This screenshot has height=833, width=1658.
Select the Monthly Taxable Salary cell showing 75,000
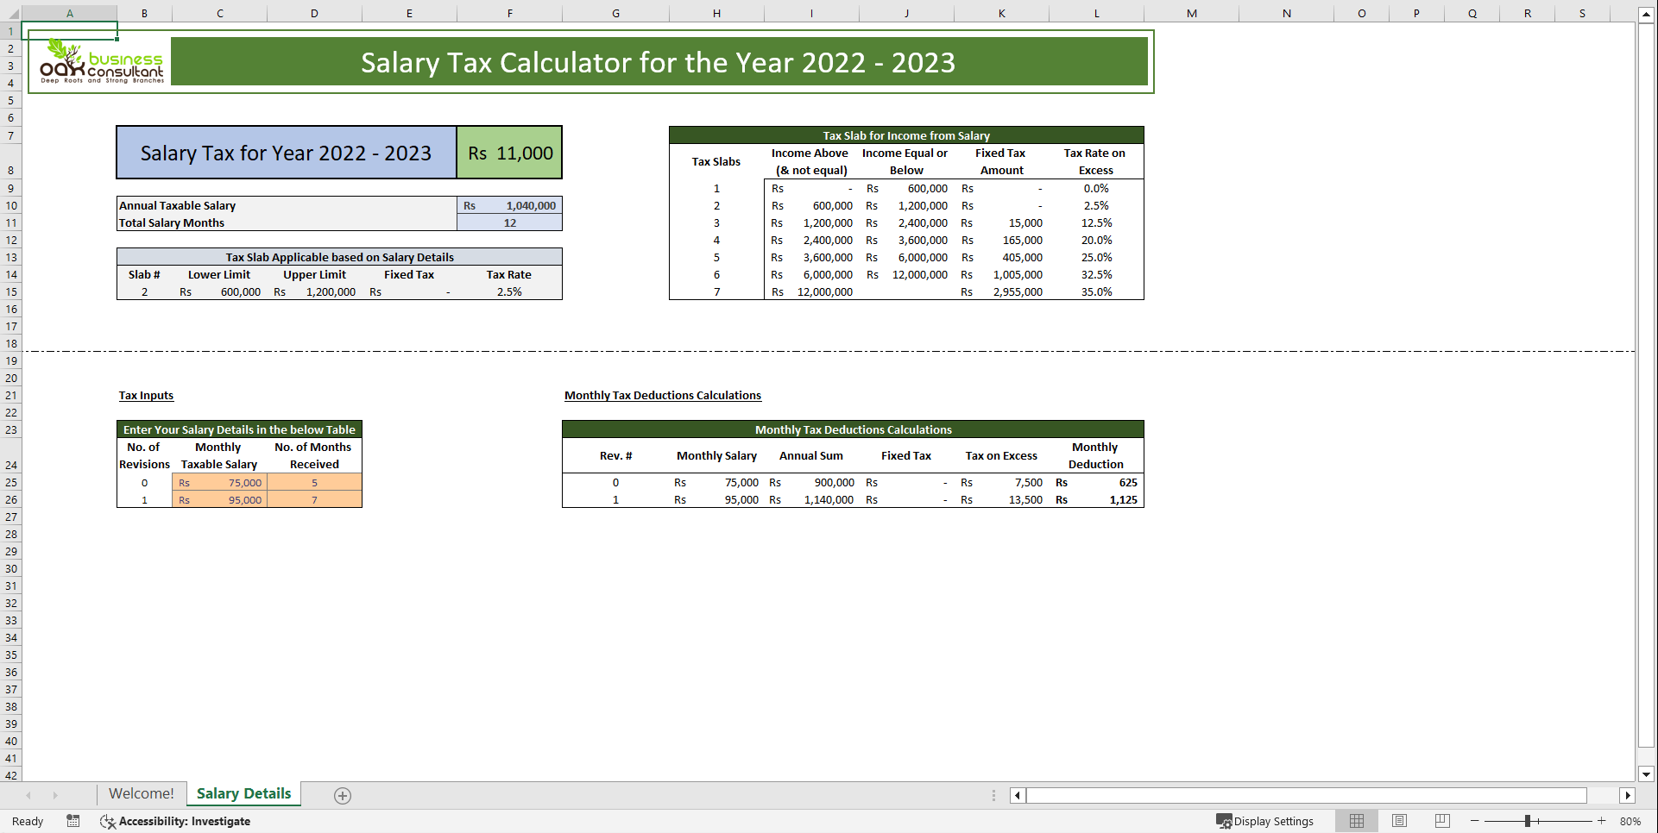[220, 483]
